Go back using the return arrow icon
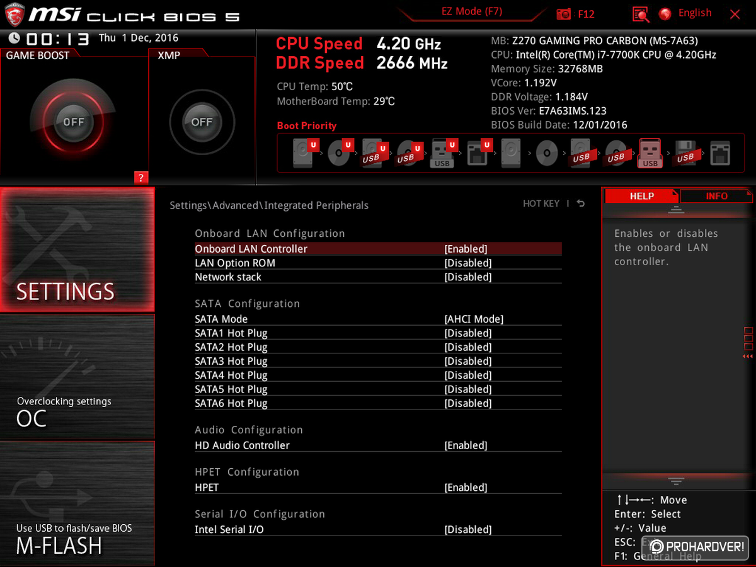 (581, 203)
